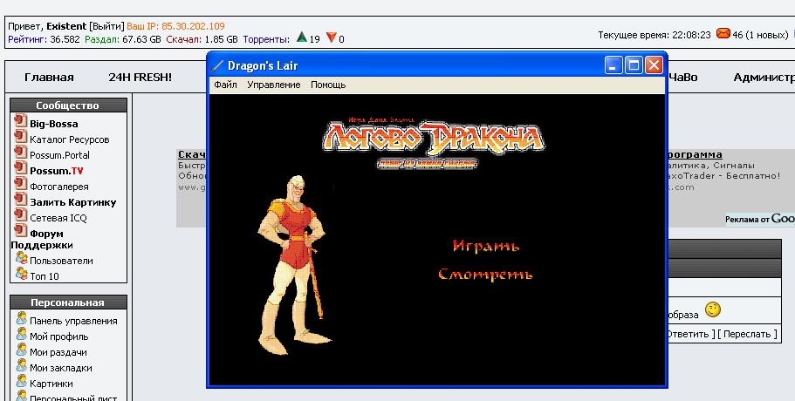Click the users icon beside Пользователи
Image resolution: width=795 pixels, height=401 pixels.
click(x=21, y=259)
